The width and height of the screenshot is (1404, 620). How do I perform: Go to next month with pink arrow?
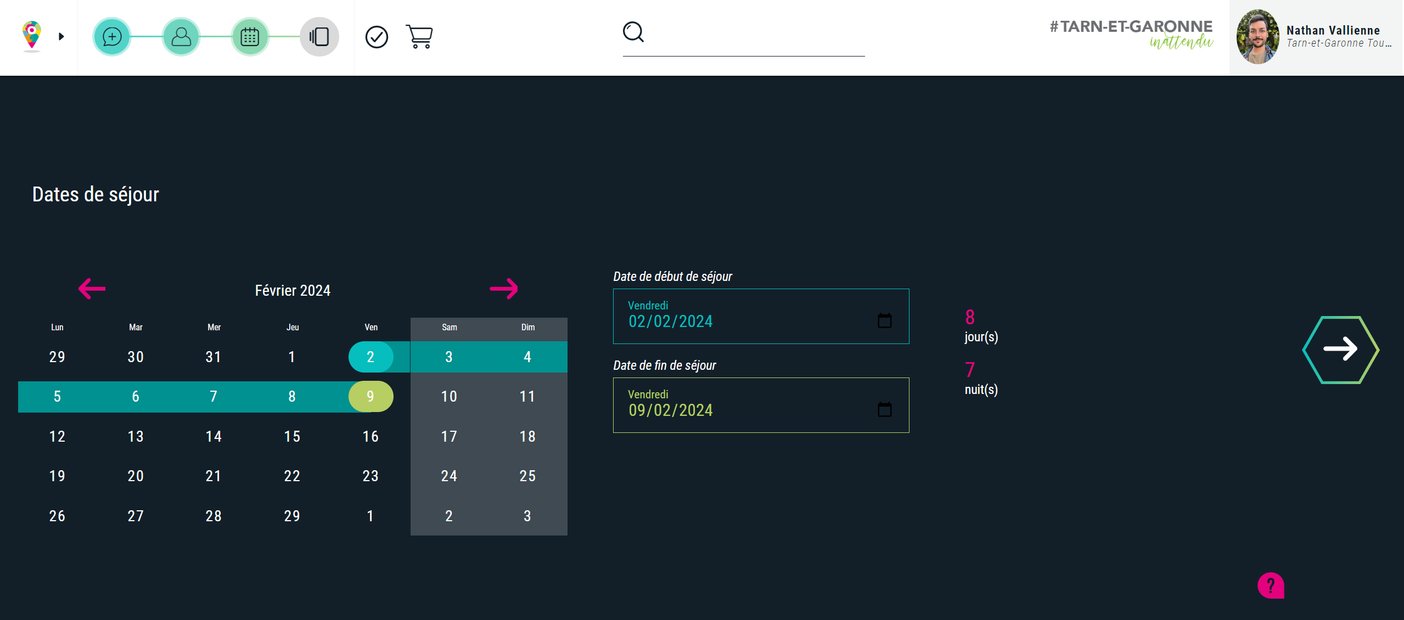(504, 289)
